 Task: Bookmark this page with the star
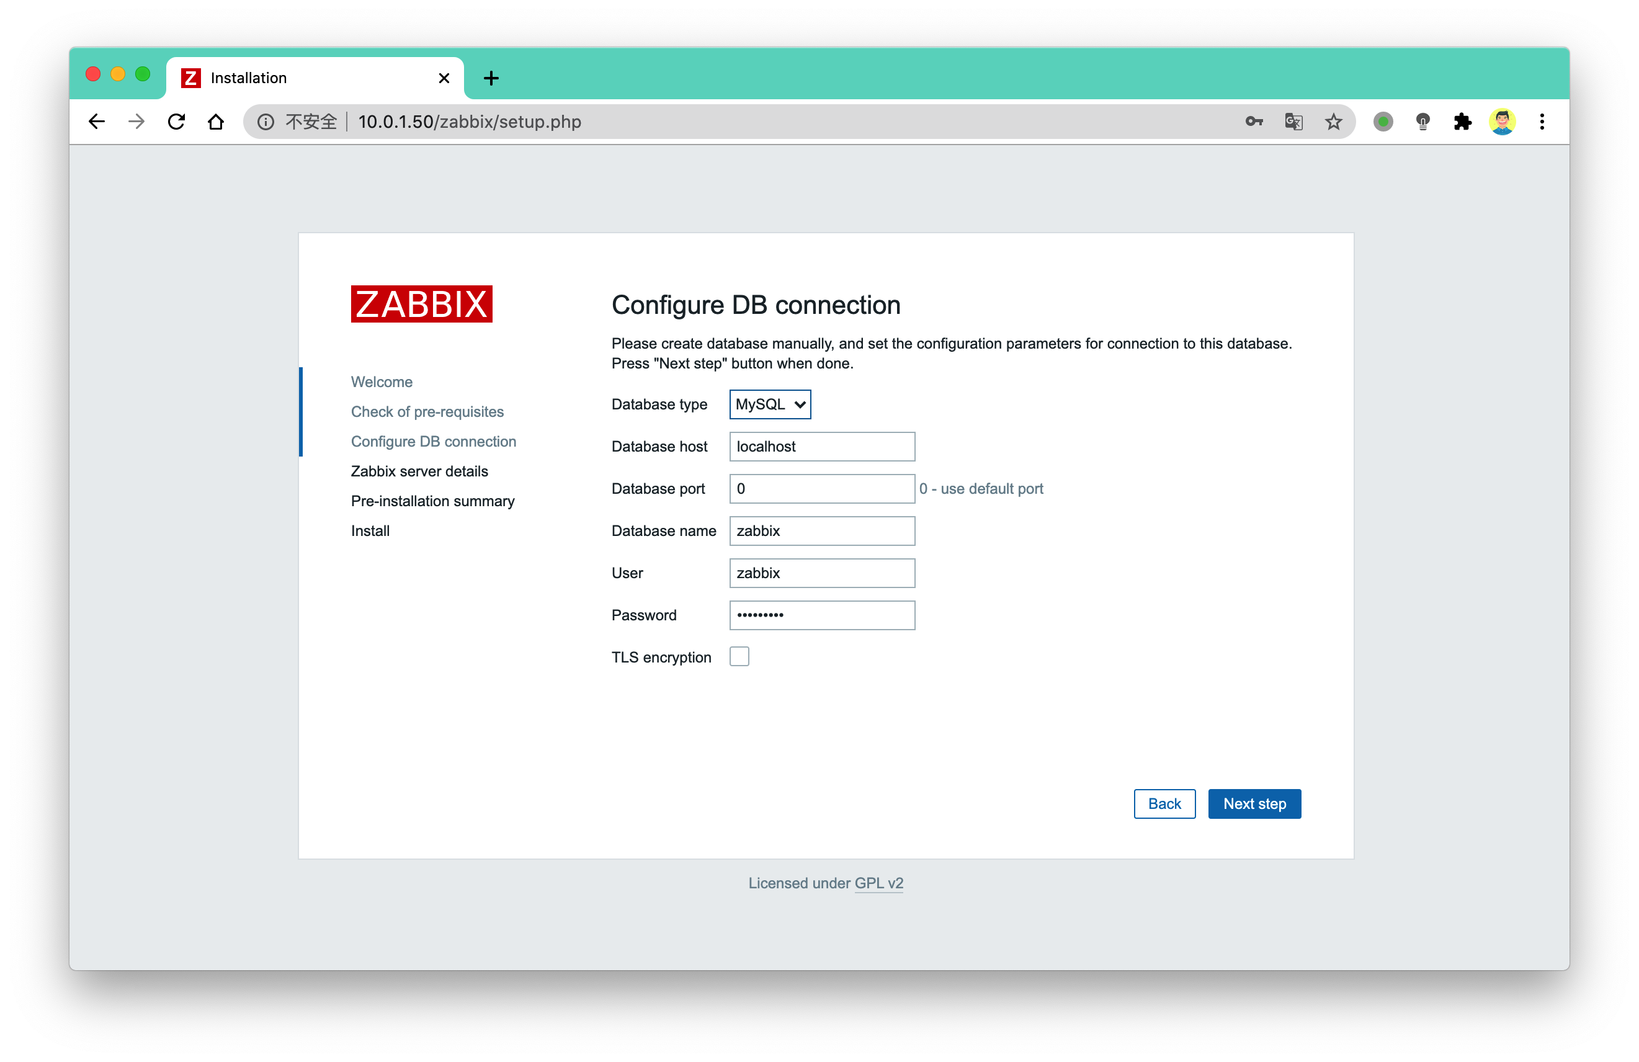click(1333, 122)
